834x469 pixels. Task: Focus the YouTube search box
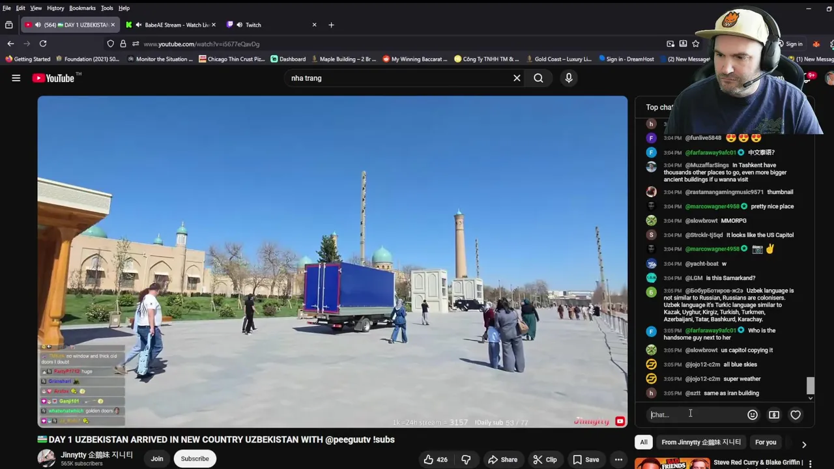pos(397,78)
